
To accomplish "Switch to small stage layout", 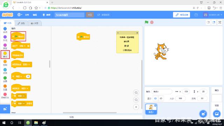I will click(208, 22).
